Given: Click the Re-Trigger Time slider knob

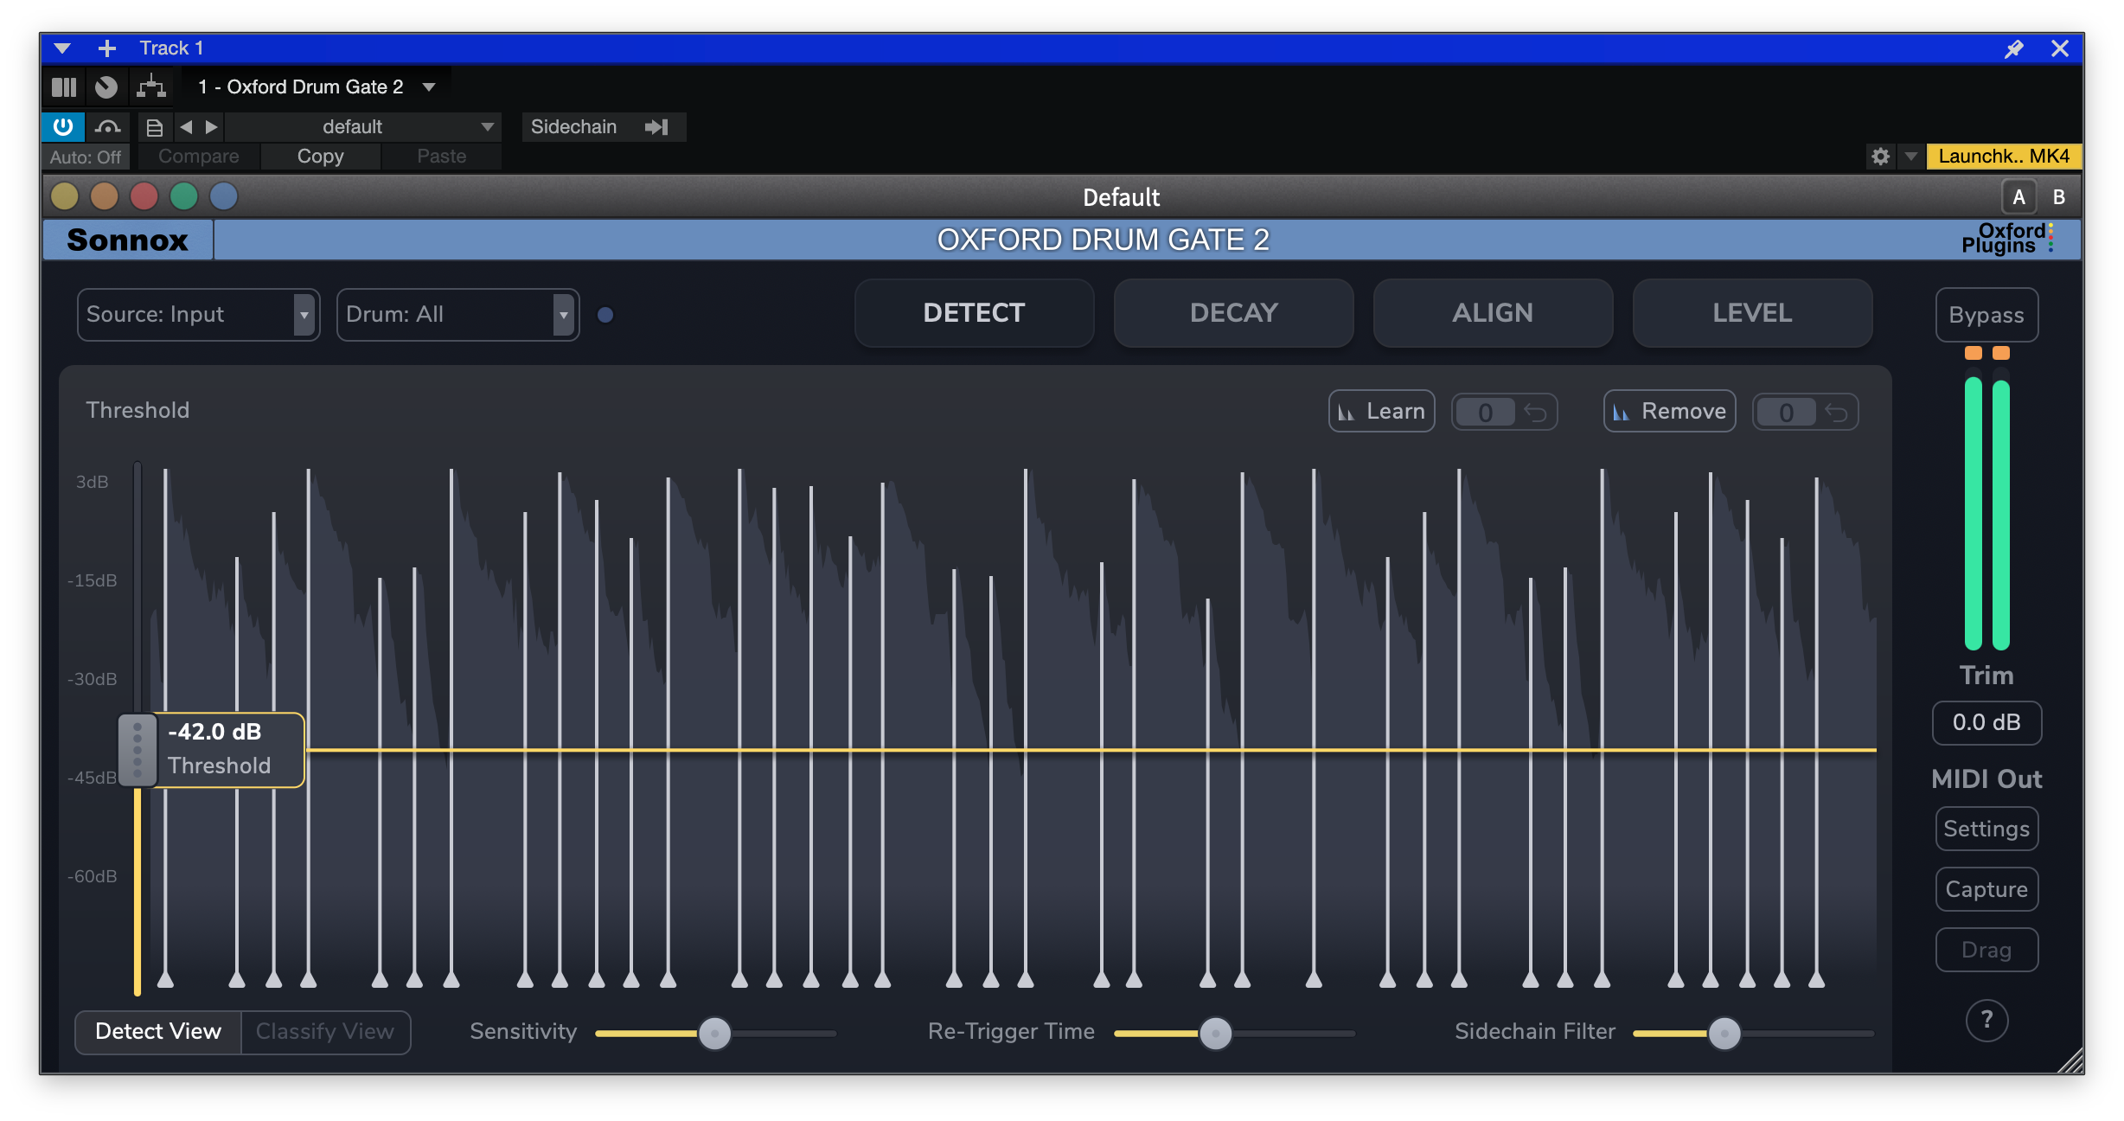Looking at the screenshot, I should [x=1216, y=1033].
